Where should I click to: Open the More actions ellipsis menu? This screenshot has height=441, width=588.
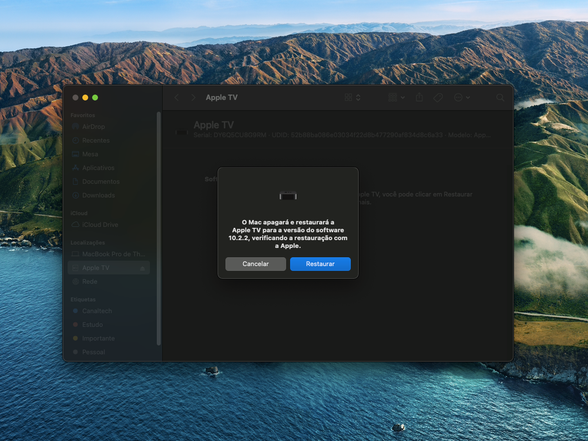click(462, 98)
